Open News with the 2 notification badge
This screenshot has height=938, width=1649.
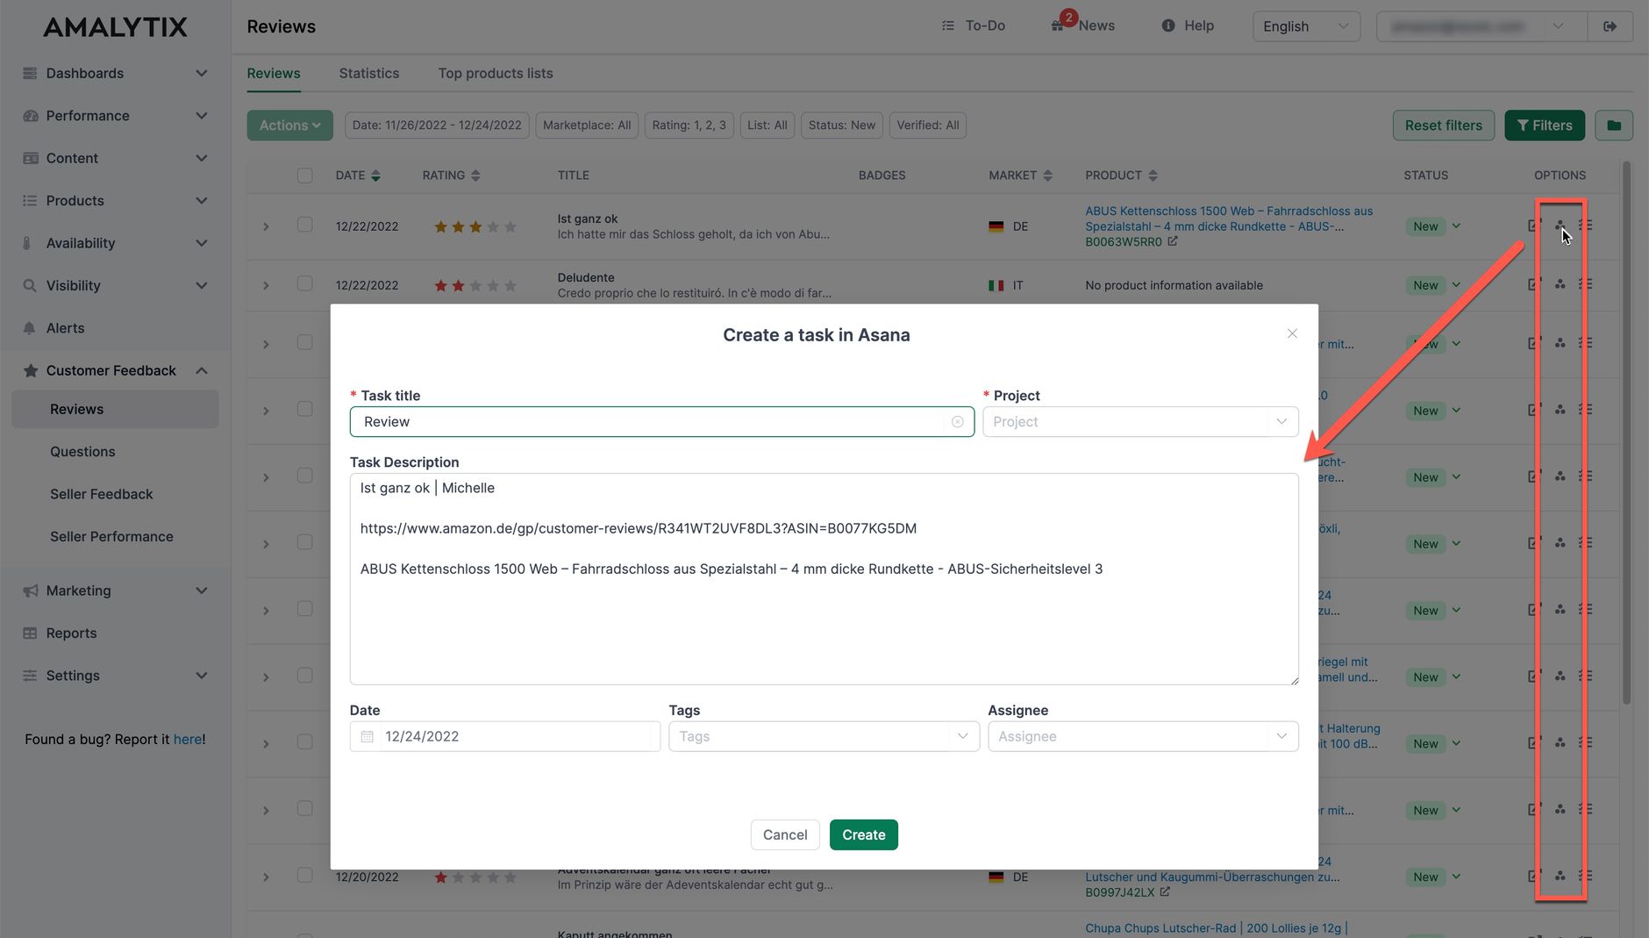point(1083,25)
